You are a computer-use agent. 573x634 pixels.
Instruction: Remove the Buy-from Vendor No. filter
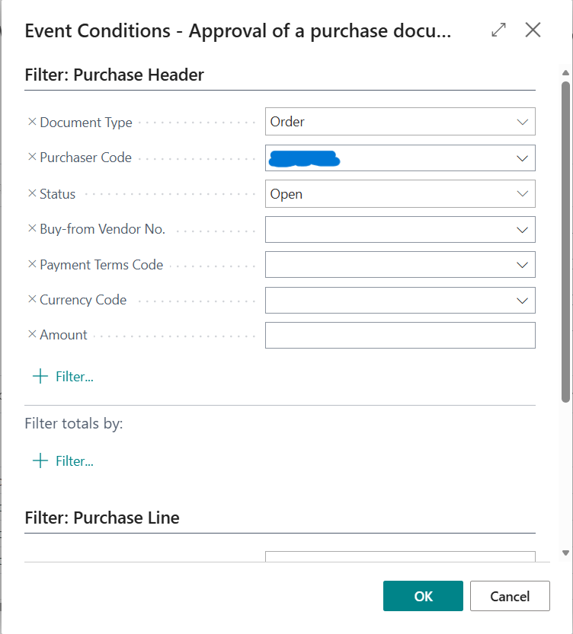[x=32, y=228]
